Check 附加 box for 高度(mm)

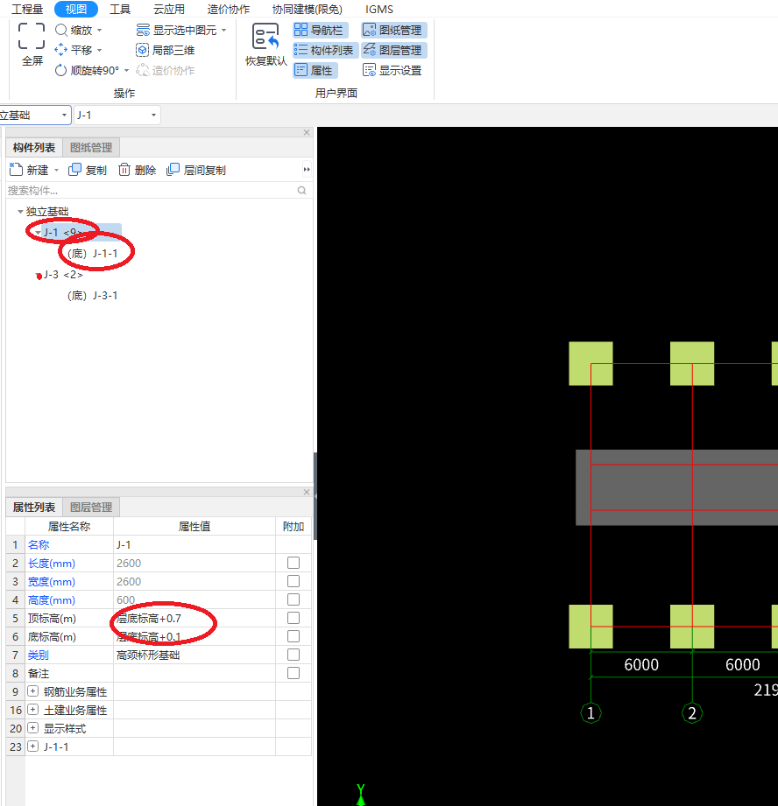tap(294, 599)
